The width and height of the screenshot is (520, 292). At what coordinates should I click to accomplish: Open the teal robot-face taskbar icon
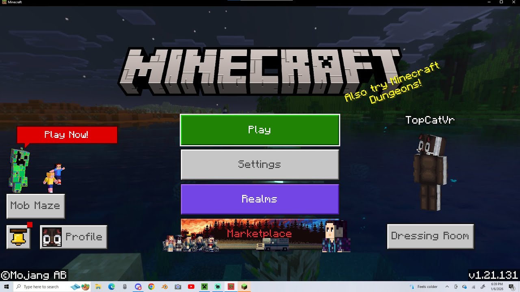coord(218,287)
